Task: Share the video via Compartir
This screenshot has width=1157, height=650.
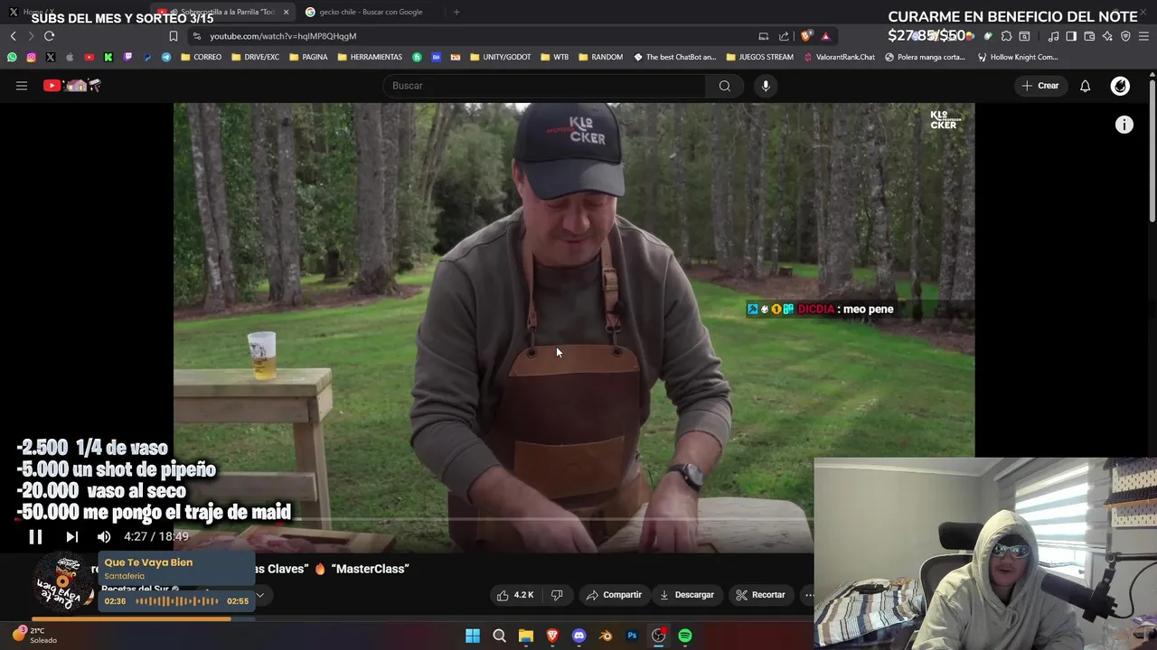Action: coord(614,595)
